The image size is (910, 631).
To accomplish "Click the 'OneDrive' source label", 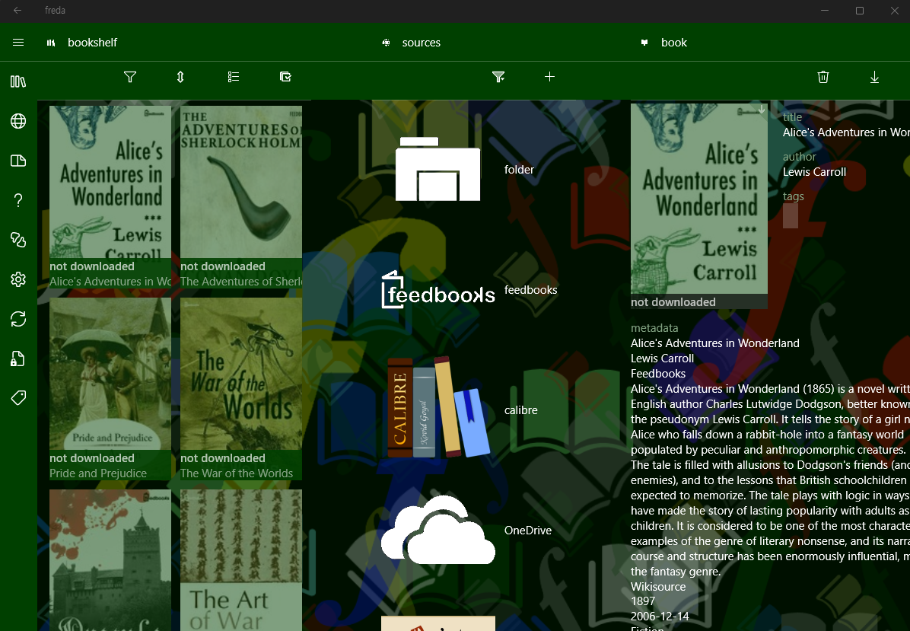I will pos(527,530).
